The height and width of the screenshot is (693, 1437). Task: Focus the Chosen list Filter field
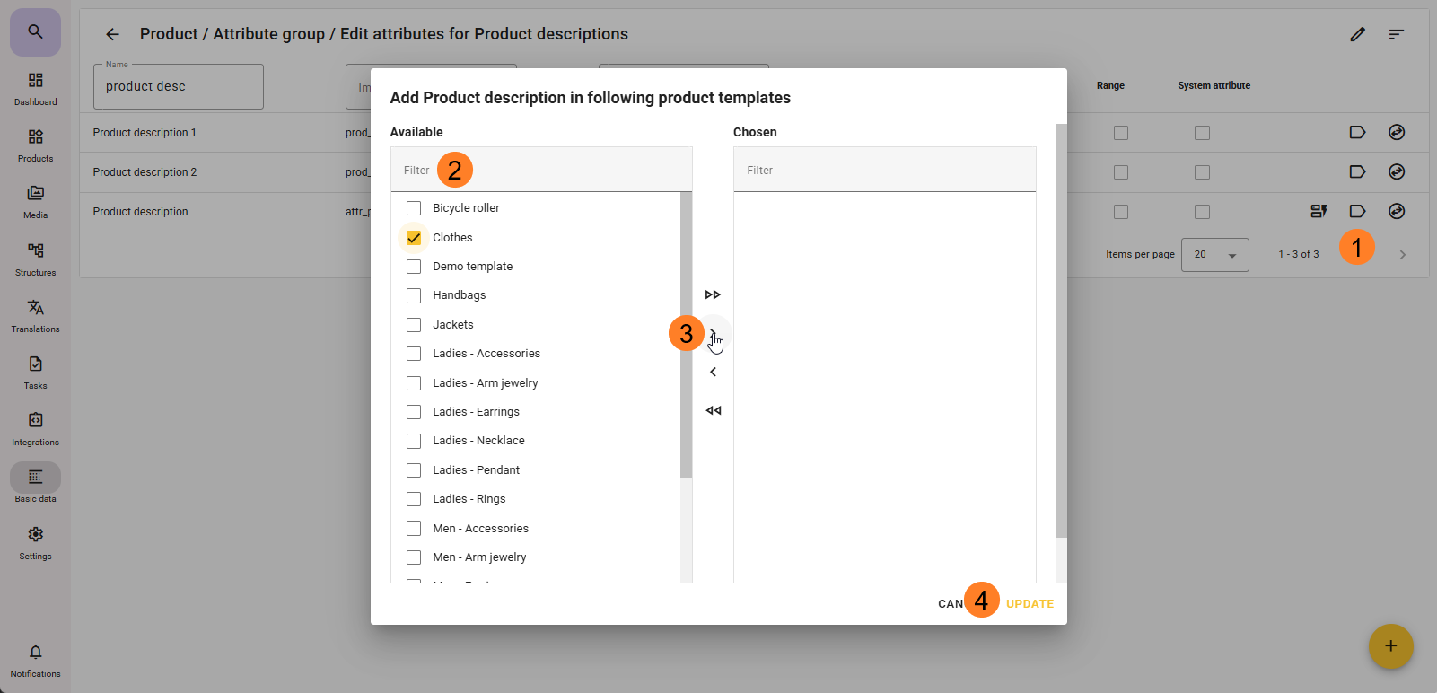click(884, 171)
